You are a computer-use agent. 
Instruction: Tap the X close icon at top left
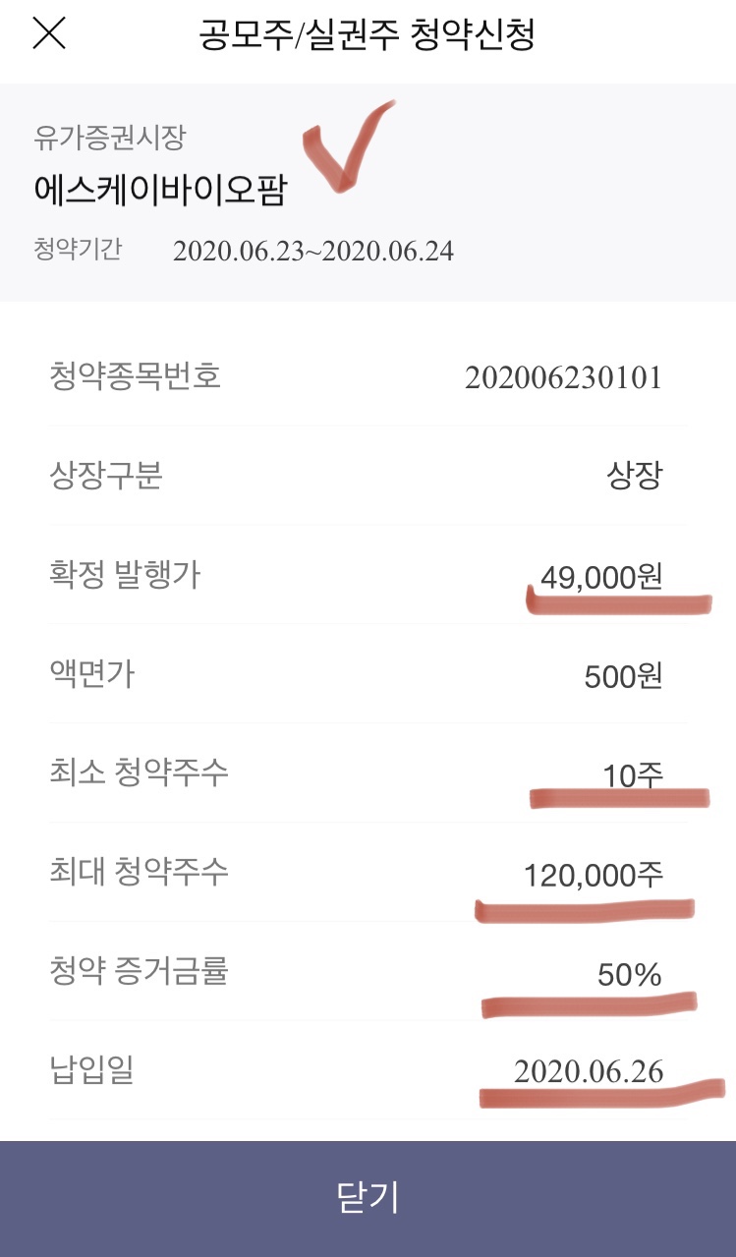pyautogui.click(x=49, y=33)
